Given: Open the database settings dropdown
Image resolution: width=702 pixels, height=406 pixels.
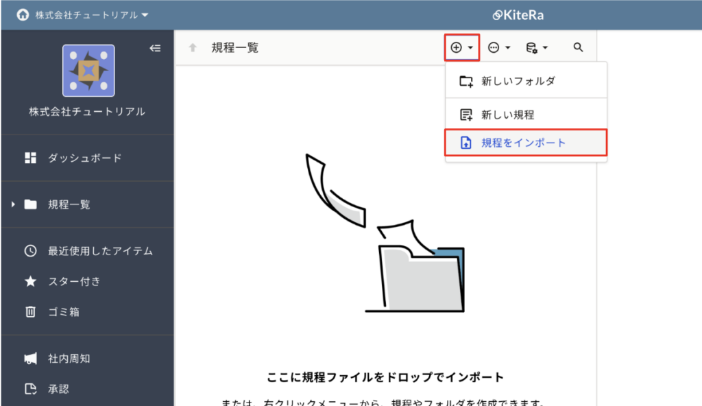Looking at the screenshot, I should point(536,47).
